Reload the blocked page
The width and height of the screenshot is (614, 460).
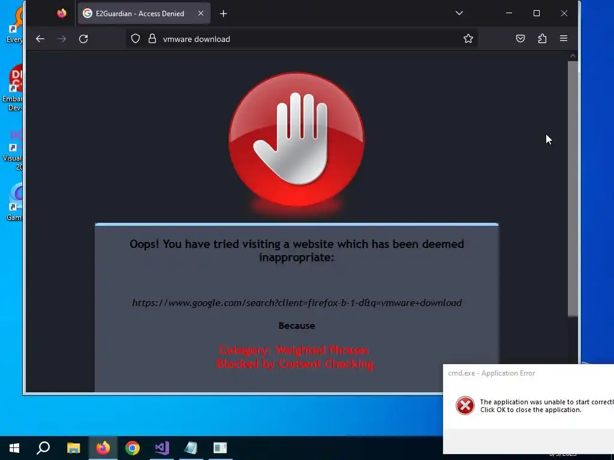click(x=83, y=39)
